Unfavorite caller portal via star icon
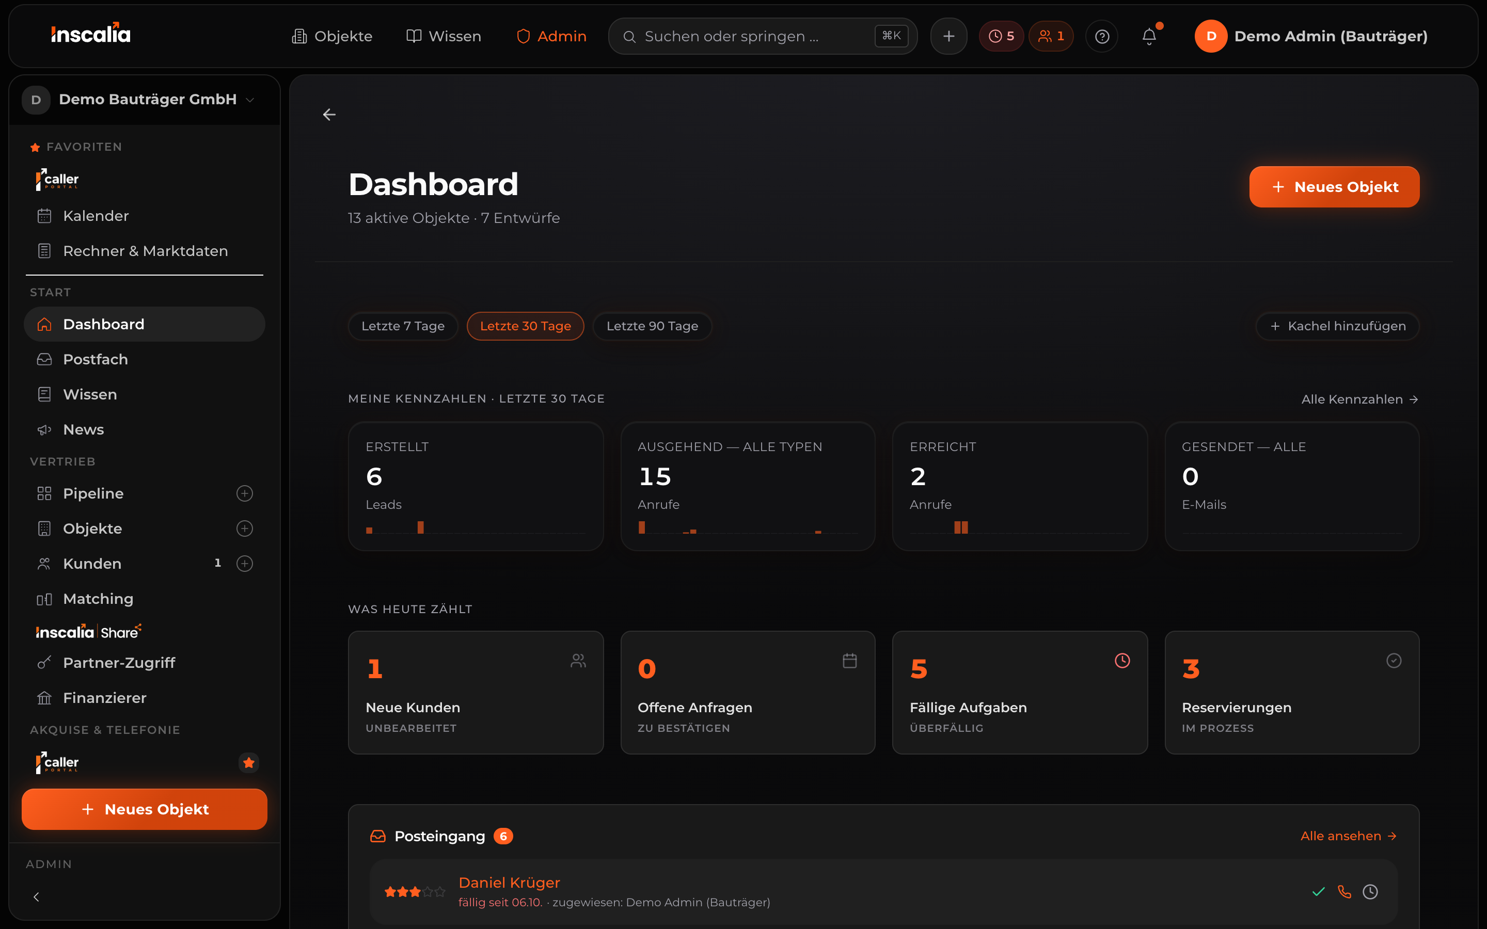 249,762
